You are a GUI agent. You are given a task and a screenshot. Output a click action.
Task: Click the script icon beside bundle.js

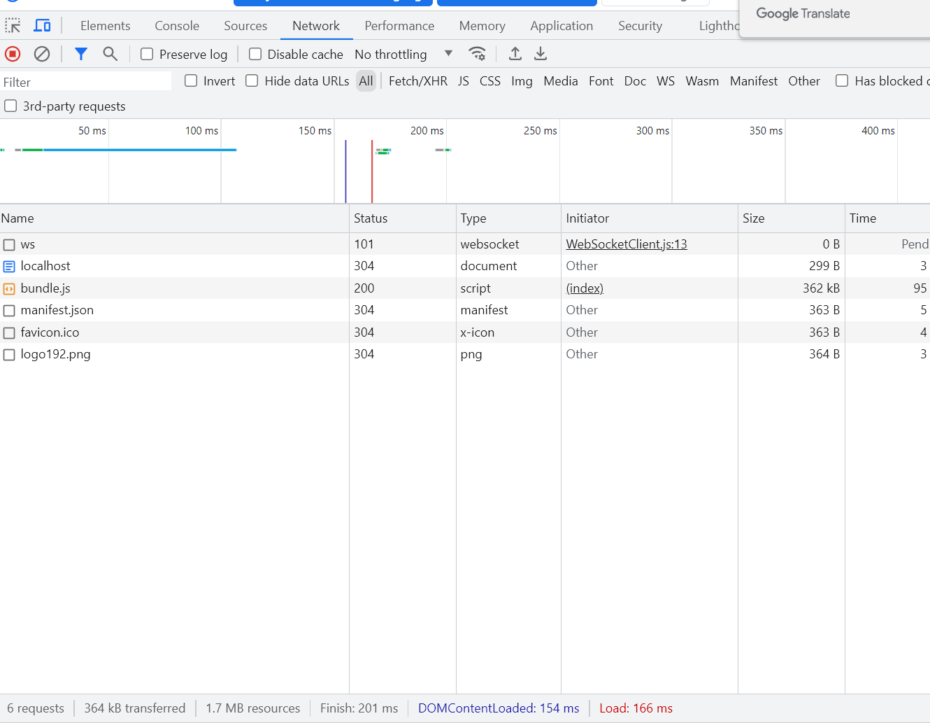pos(9,288)
